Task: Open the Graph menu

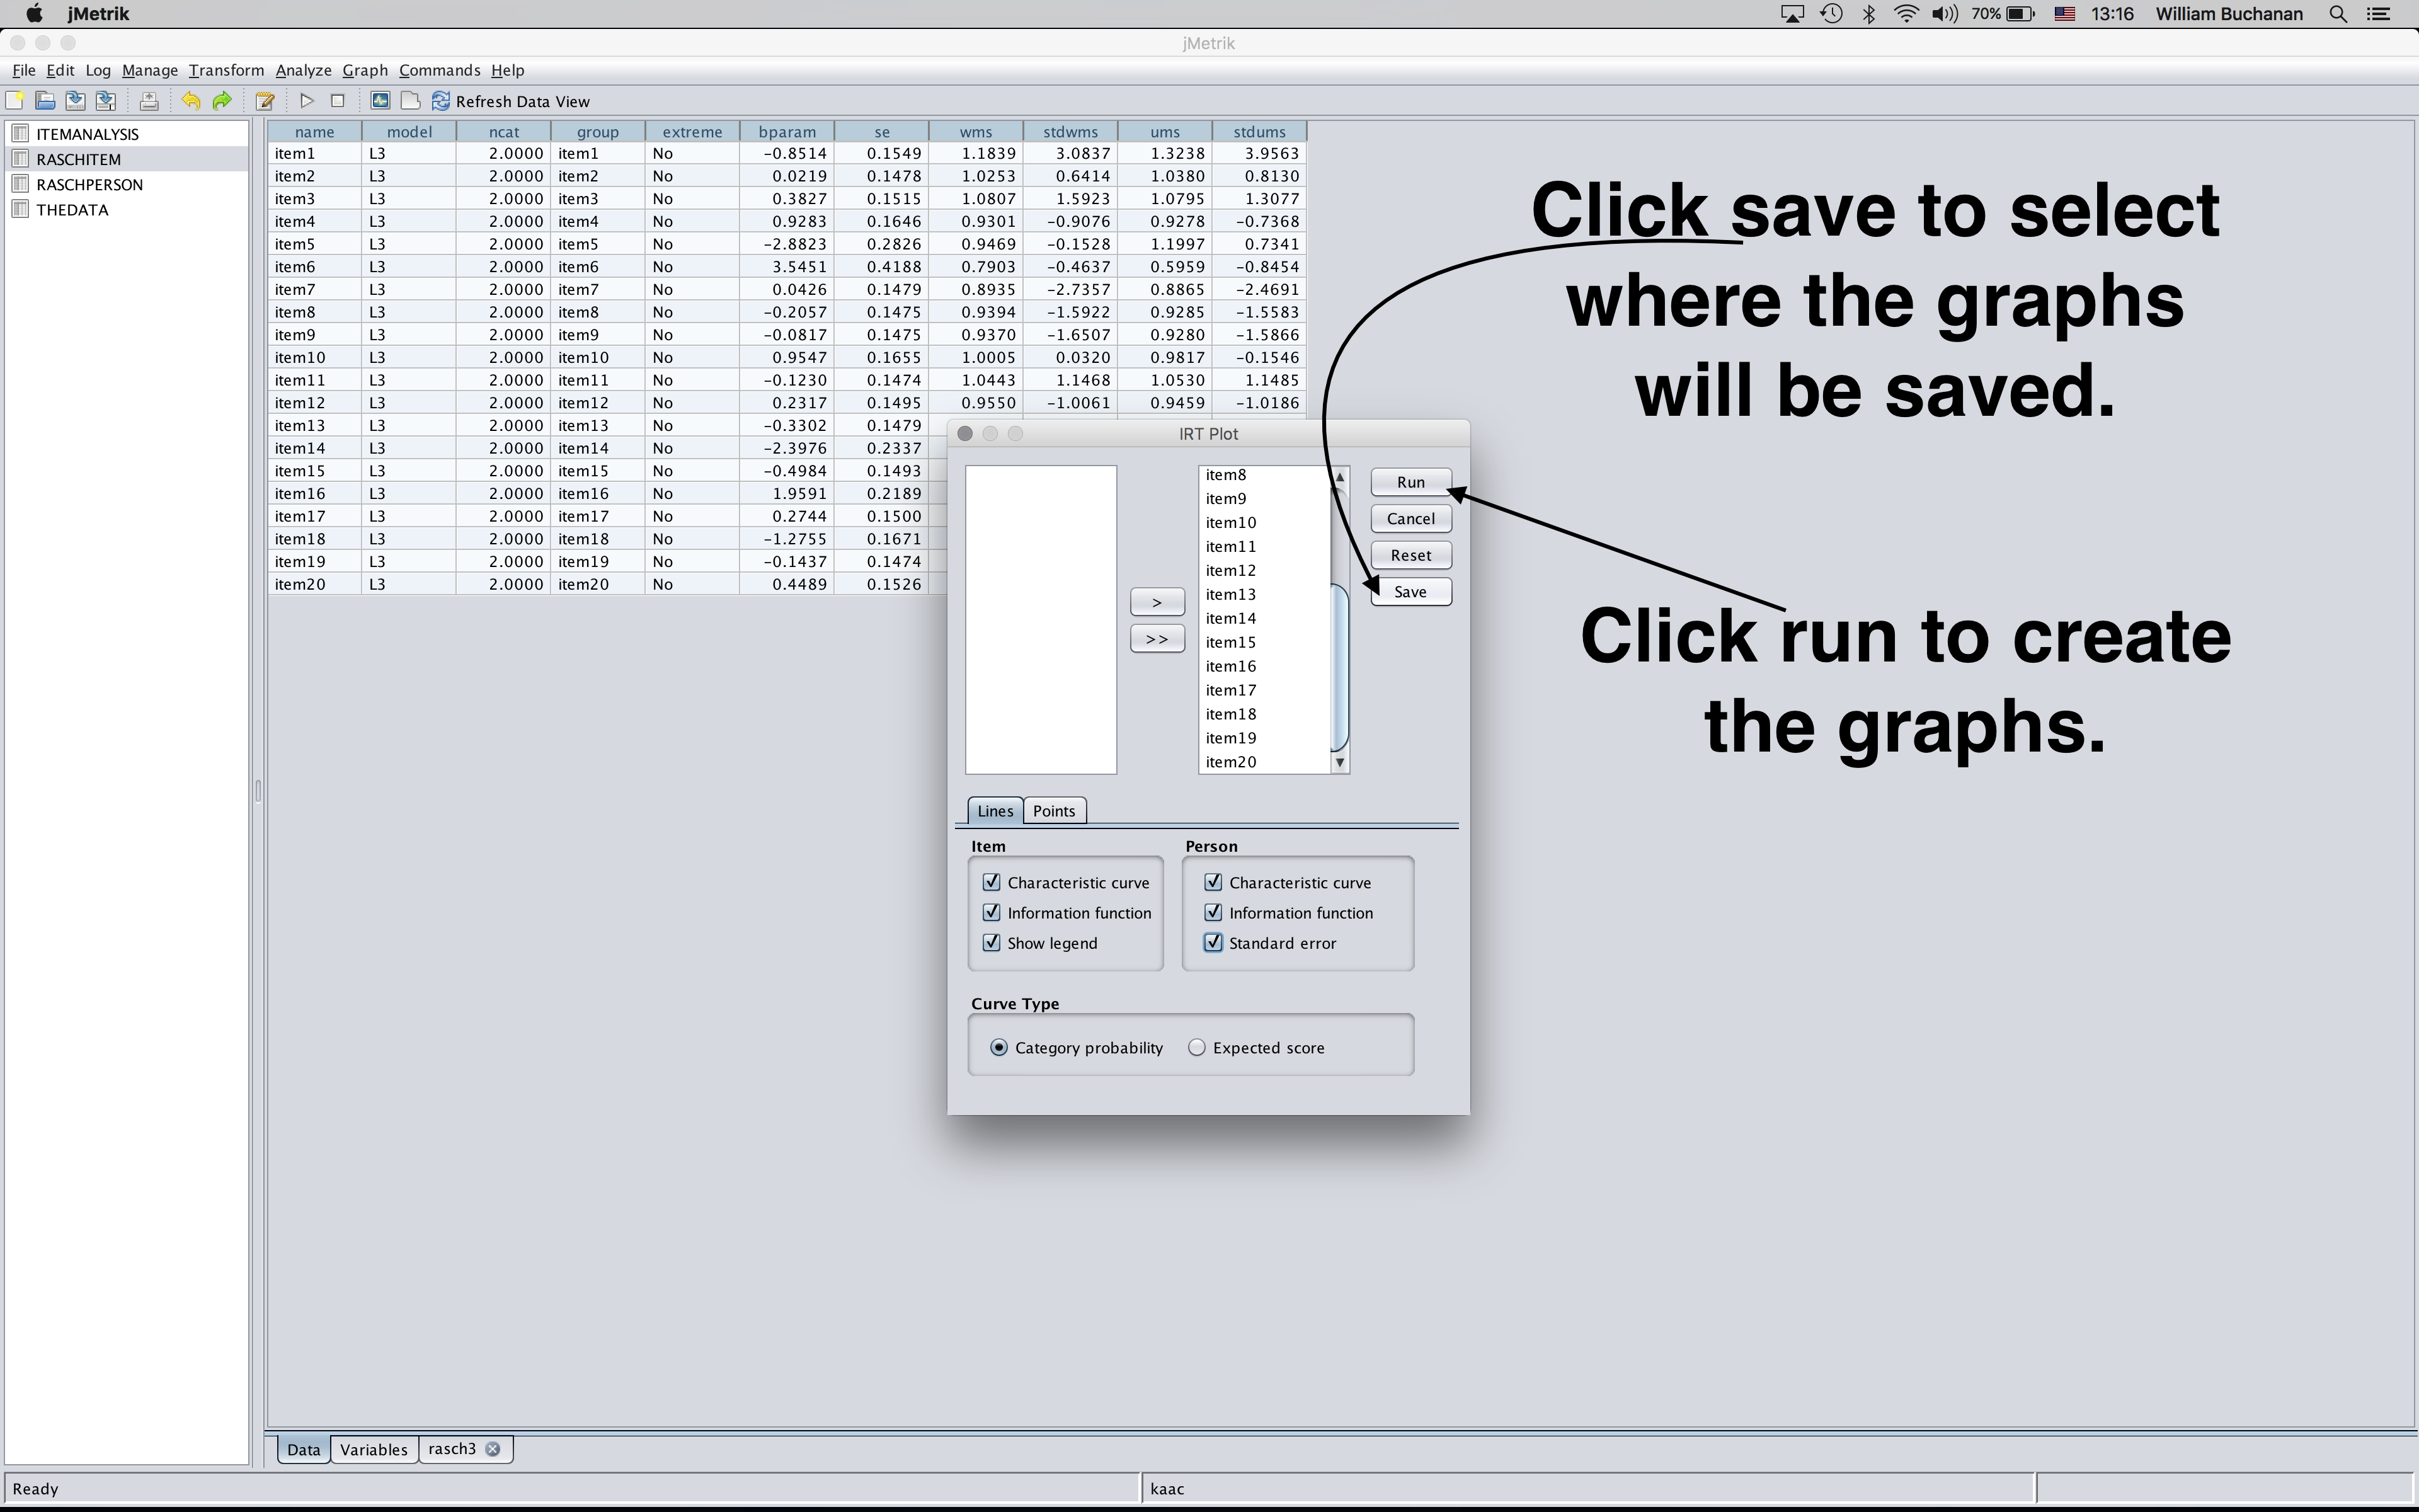Action: tap(365, 70)
